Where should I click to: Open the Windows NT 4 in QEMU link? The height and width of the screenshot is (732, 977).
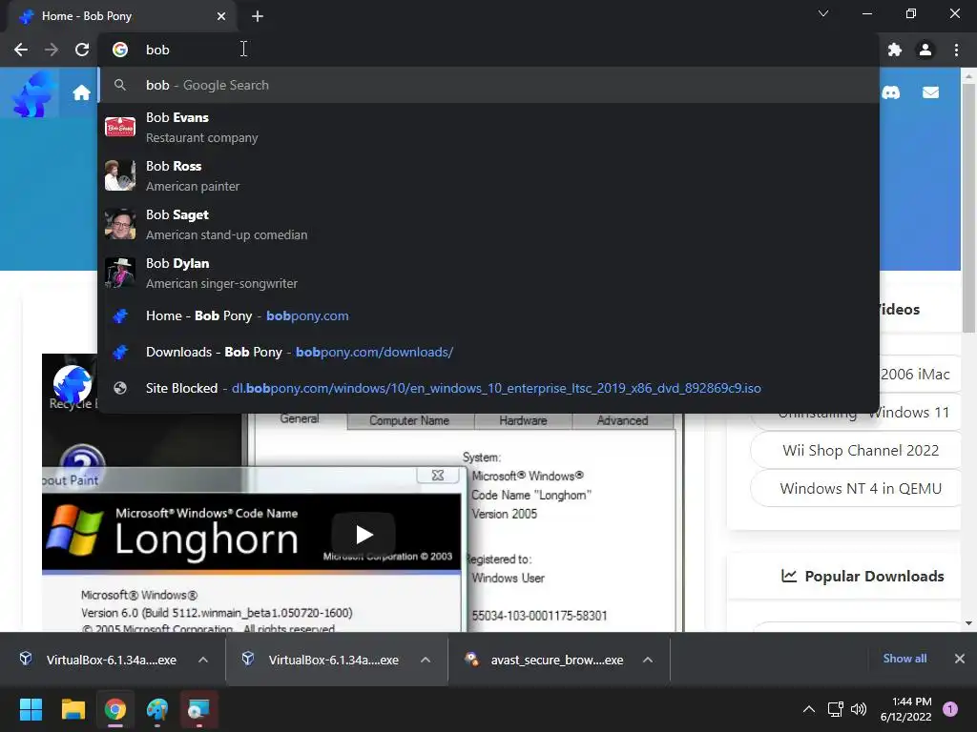[x=861, y=489]
